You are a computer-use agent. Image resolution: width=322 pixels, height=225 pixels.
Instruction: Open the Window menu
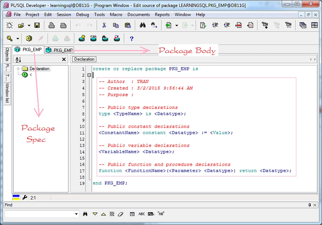tap(183, 15)
